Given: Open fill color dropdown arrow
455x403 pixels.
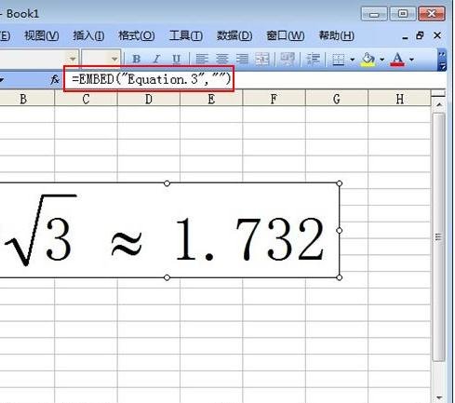Looking at the screenshot, I should (x=381, y=60).
